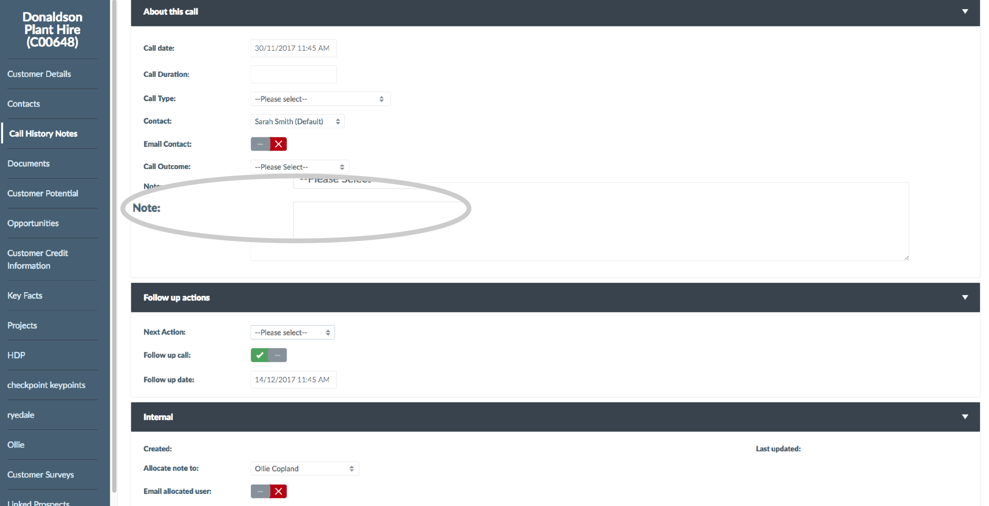This screenshot has height=506, width=989.
Task: Open the Call Type dropdown
Action: 318,99
